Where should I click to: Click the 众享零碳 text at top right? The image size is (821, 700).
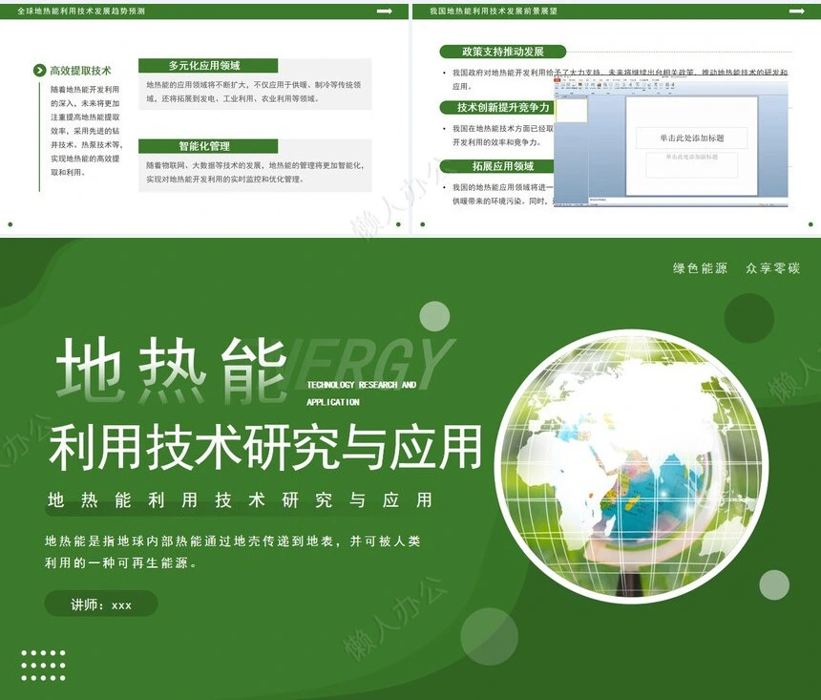tap(772, 268)
